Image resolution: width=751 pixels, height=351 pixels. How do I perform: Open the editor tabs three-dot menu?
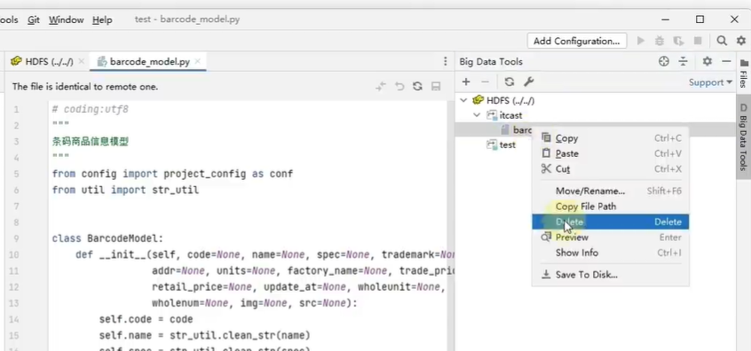[446, 61]
